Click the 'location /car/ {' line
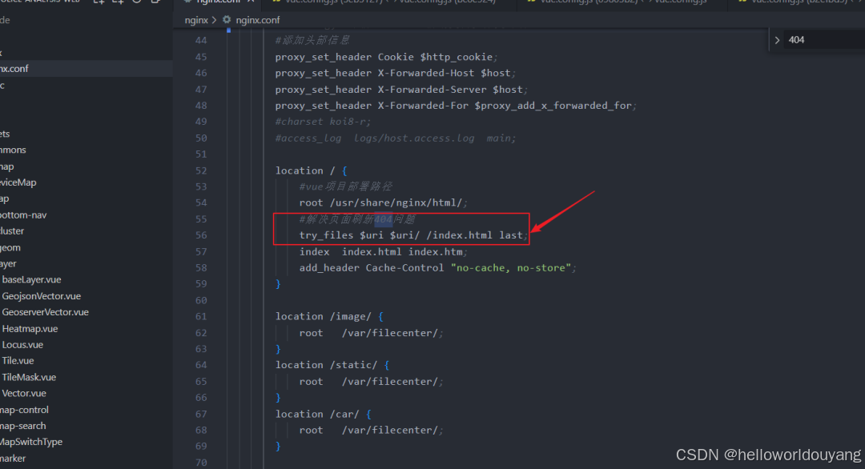This screenshot has width=865, height=469. pos(324,414)
